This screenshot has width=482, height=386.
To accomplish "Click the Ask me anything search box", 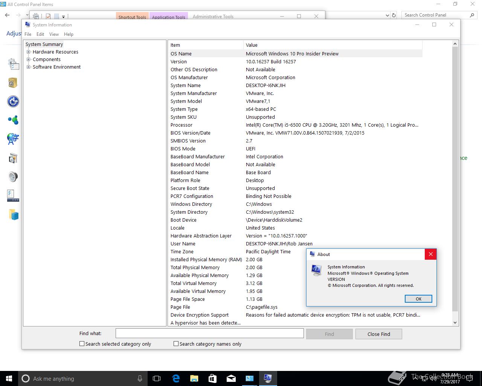I will click(82, 378).
